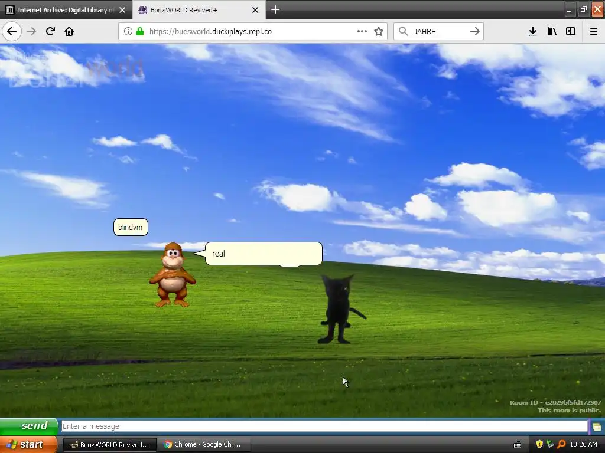Send the chat message
The width and height of the screenshot is (605, 453).
30,426
